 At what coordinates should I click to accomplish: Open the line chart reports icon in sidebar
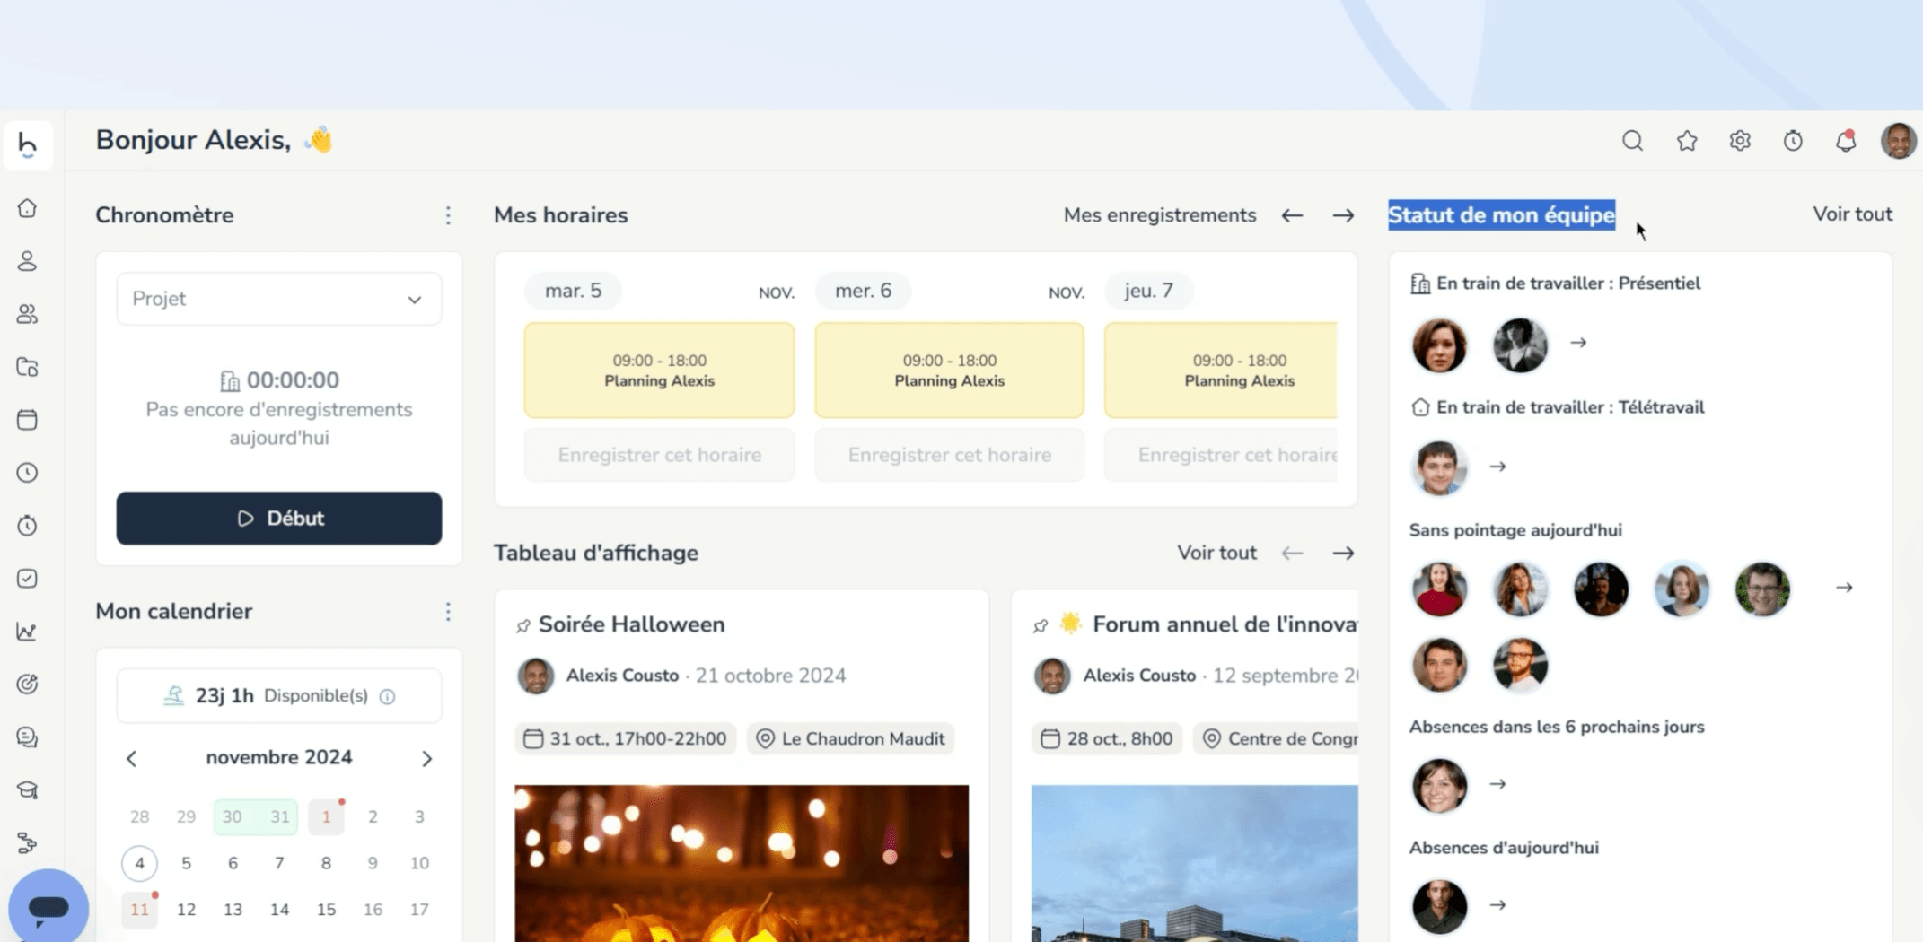27,632
